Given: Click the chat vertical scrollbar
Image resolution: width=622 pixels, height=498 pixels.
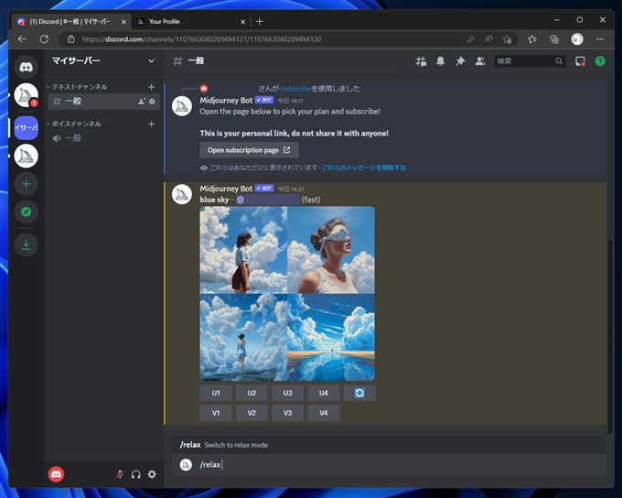Looking at the screenshot, I should [610, 336].
